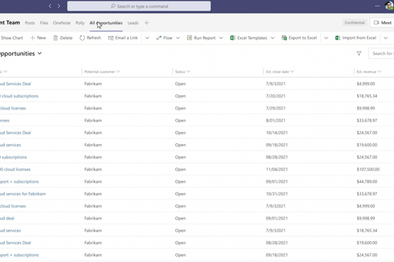Switch to the Leads tab
394x262 pixels.
133,23
